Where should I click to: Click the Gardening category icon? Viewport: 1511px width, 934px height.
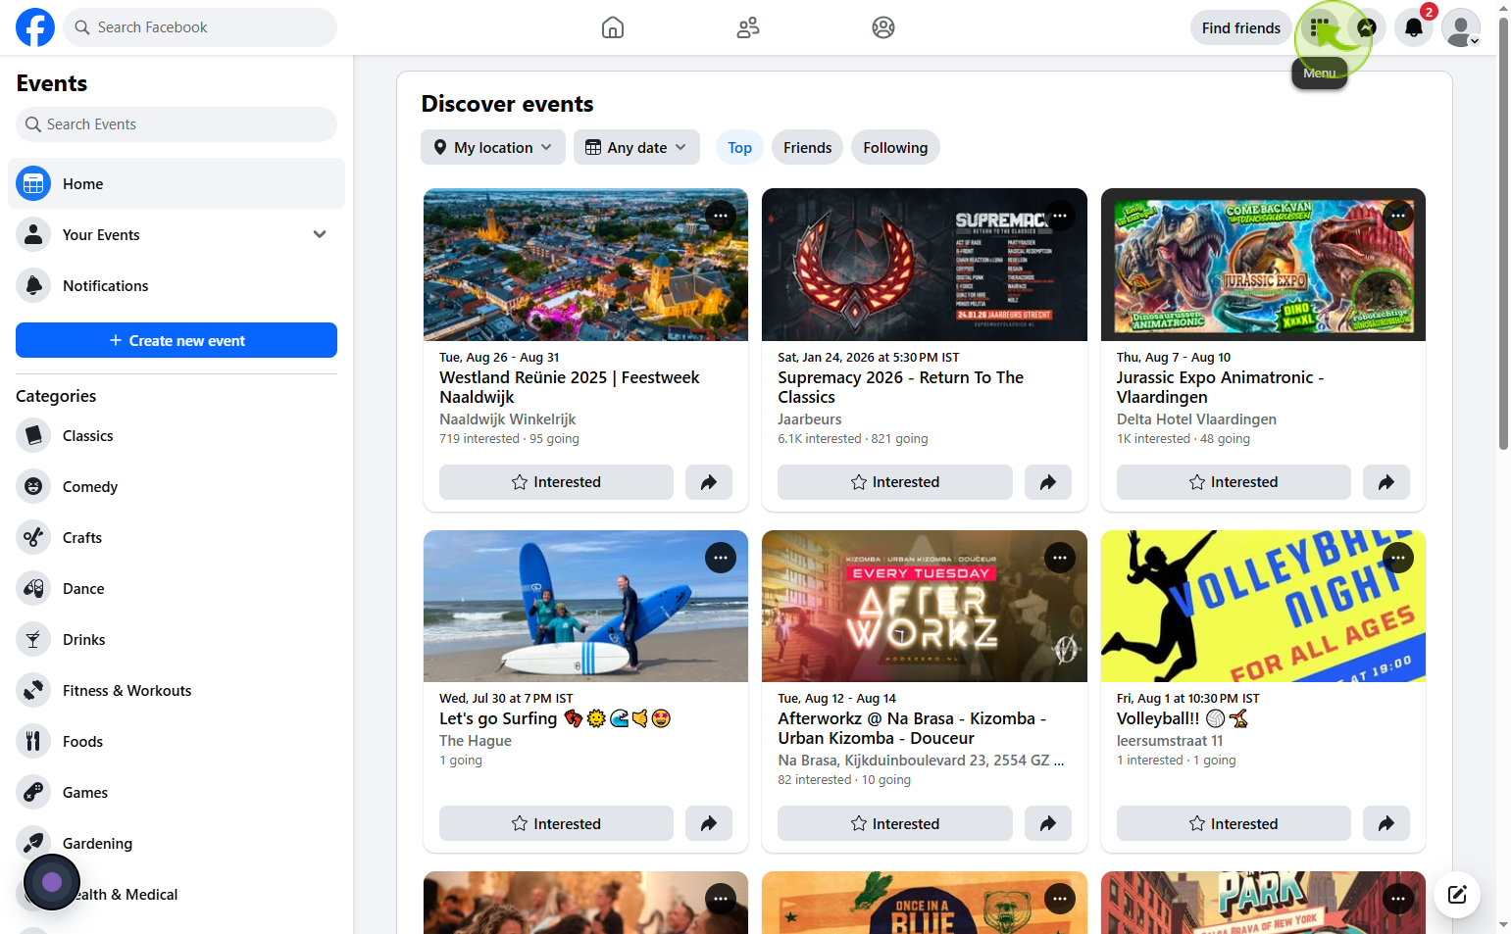point(33,843)
